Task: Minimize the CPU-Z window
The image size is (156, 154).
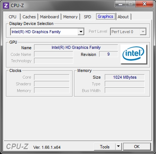Action: point(120,4)
